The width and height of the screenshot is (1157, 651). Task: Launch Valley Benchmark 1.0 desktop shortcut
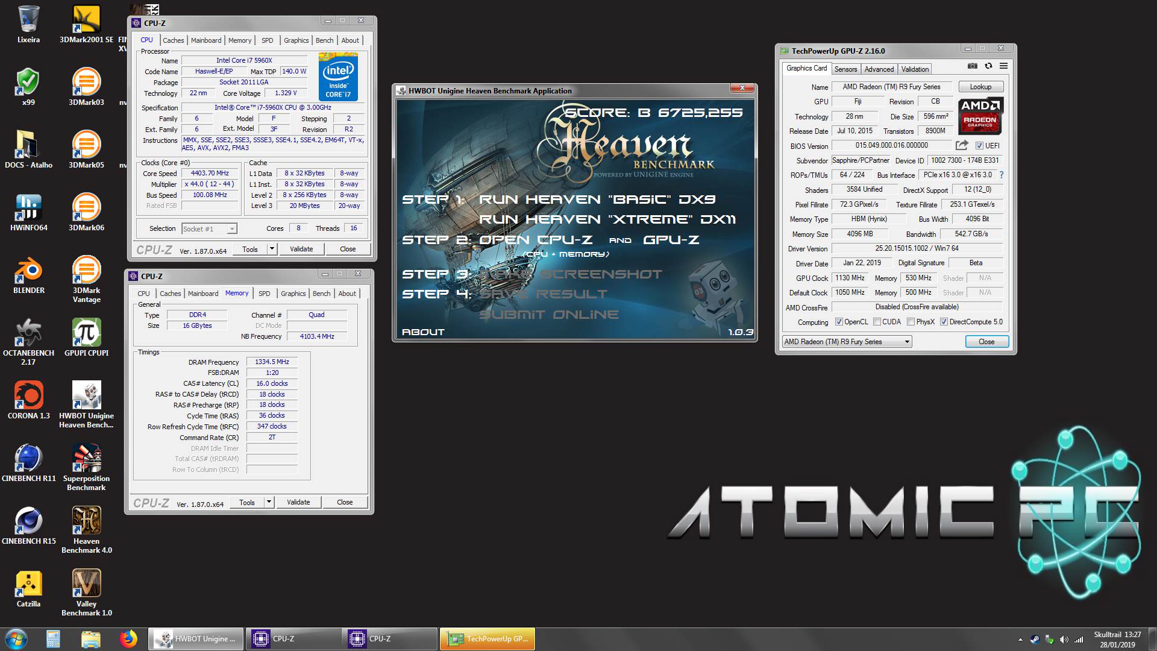point(86,593)
